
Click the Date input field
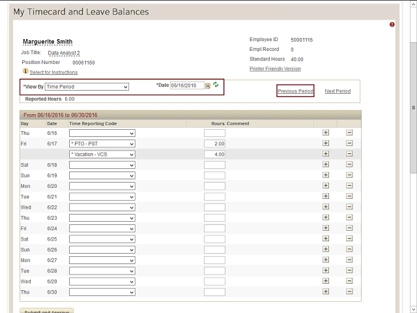pos(187,85)
